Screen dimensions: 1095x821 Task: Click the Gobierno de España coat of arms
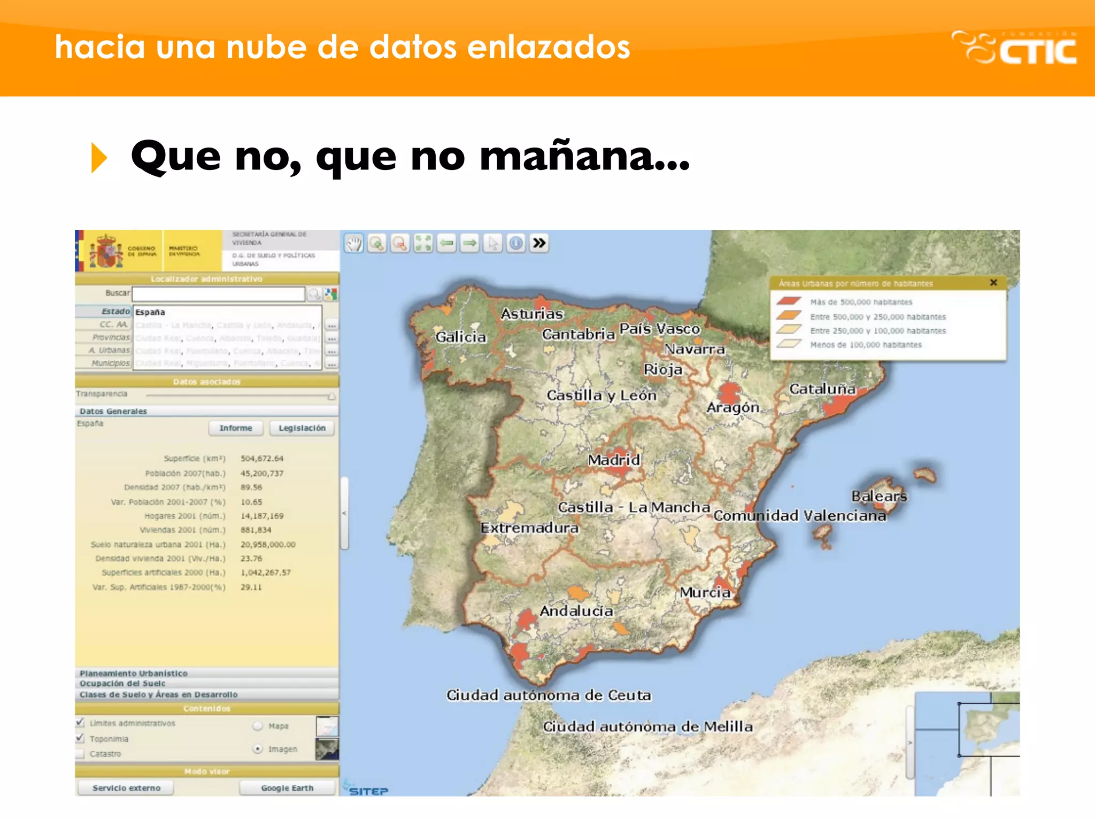click(106, 251)
